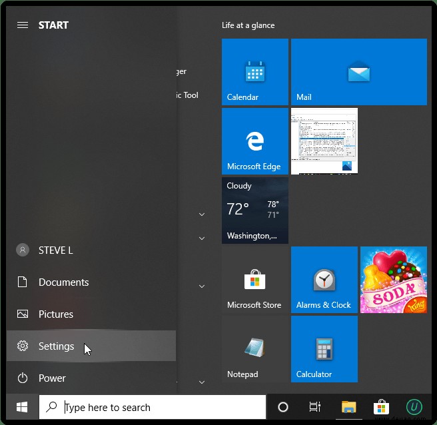
Task: Click the Windows Start button
Action: (x=22, y=407)
